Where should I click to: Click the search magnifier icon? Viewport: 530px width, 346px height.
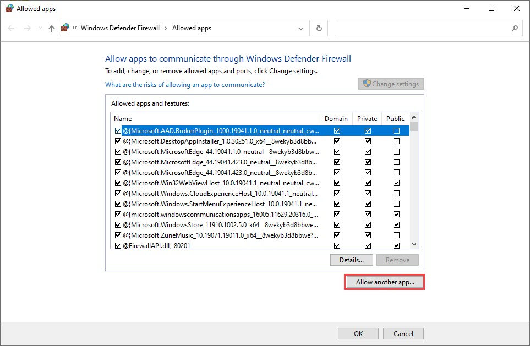pyautogui.click(x=515, y=29)
